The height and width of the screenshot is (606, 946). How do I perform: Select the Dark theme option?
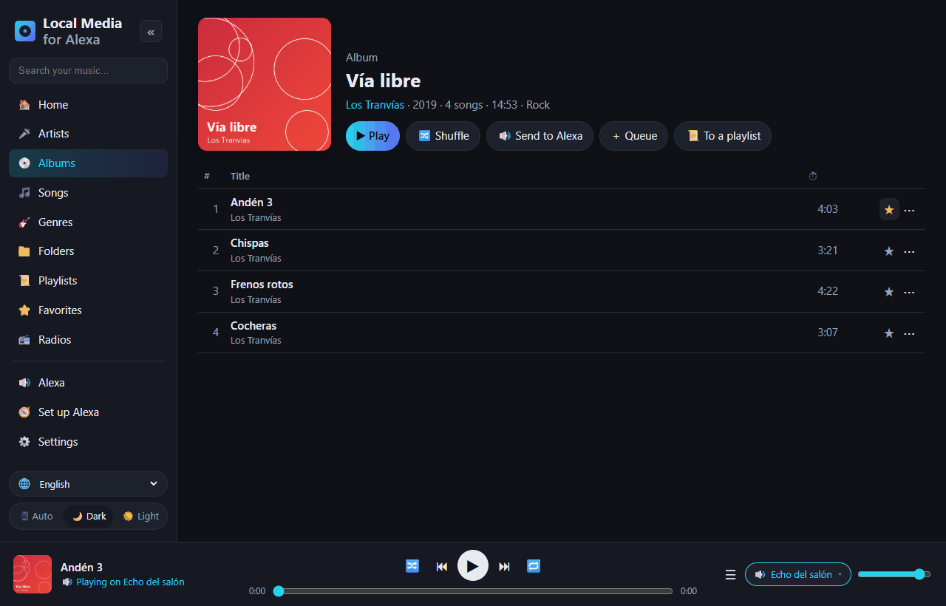pos(89,517)
